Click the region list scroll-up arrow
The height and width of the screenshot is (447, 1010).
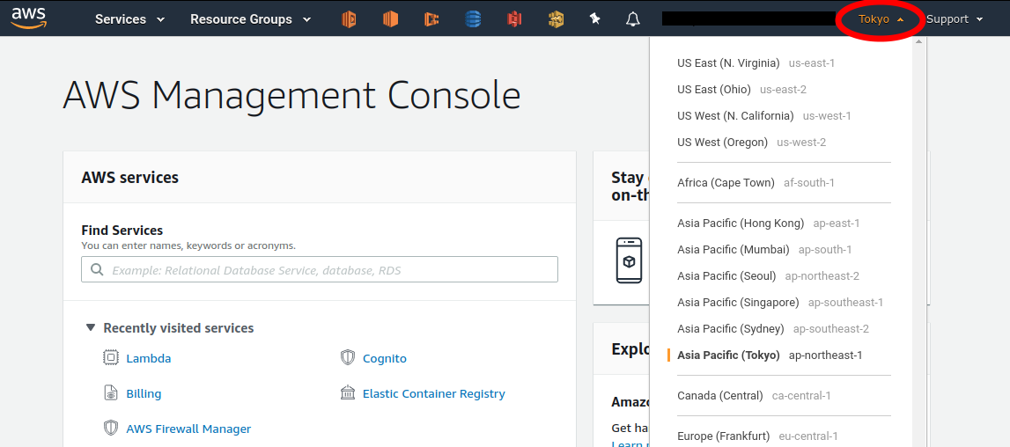(x=918, y=42)
